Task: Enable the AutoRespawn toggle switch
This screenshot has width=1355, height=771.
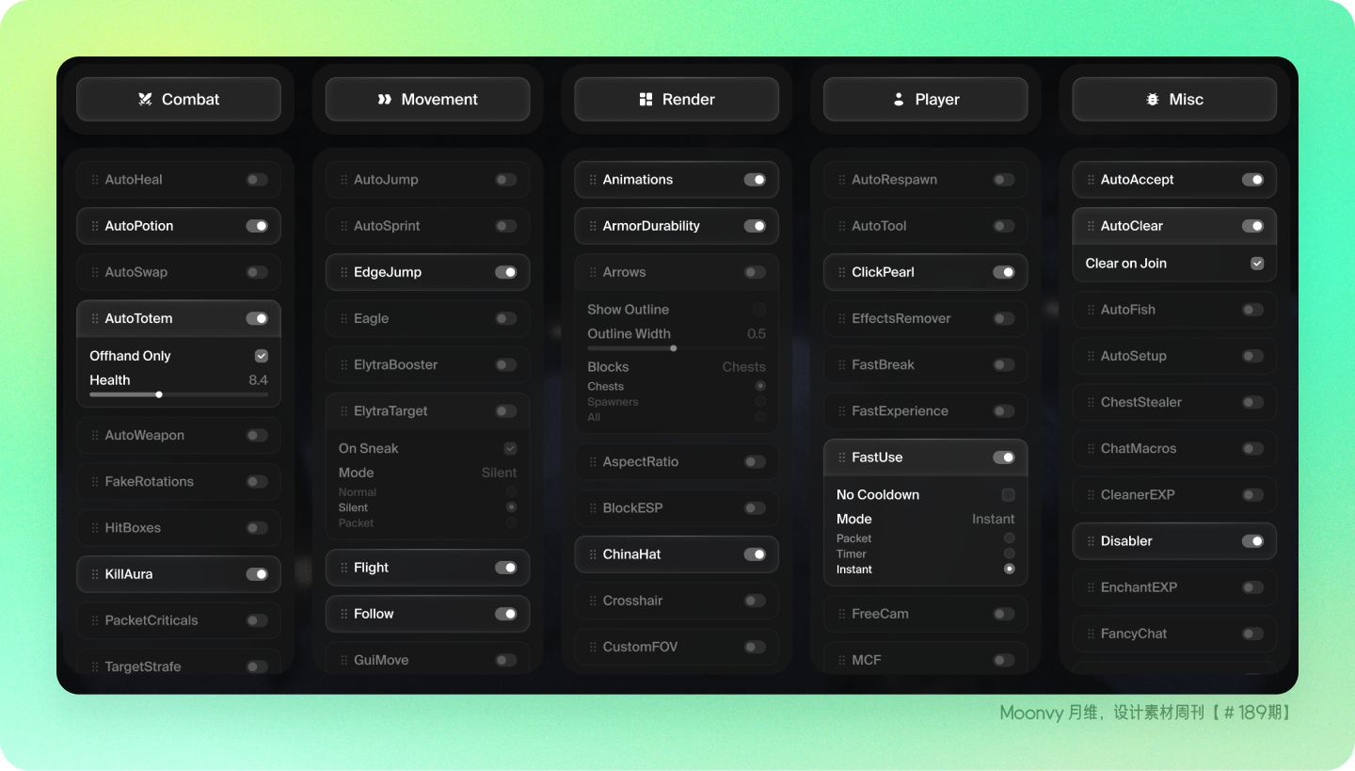Action: click(x=1003, y=180)
